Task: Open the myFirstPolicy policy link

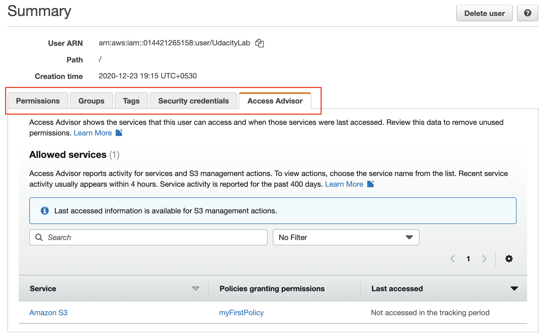Action: [x=241, y=313]
